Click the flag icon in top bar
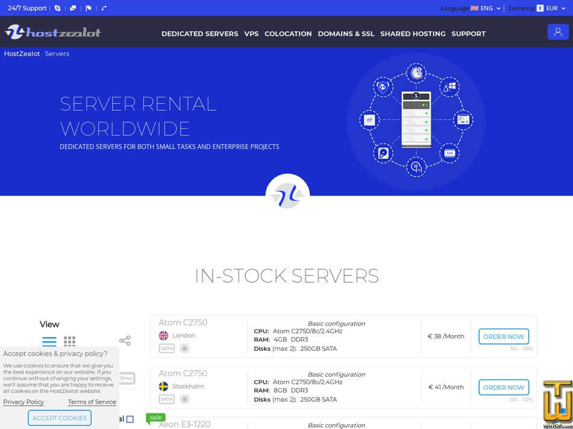 point(89,8)
